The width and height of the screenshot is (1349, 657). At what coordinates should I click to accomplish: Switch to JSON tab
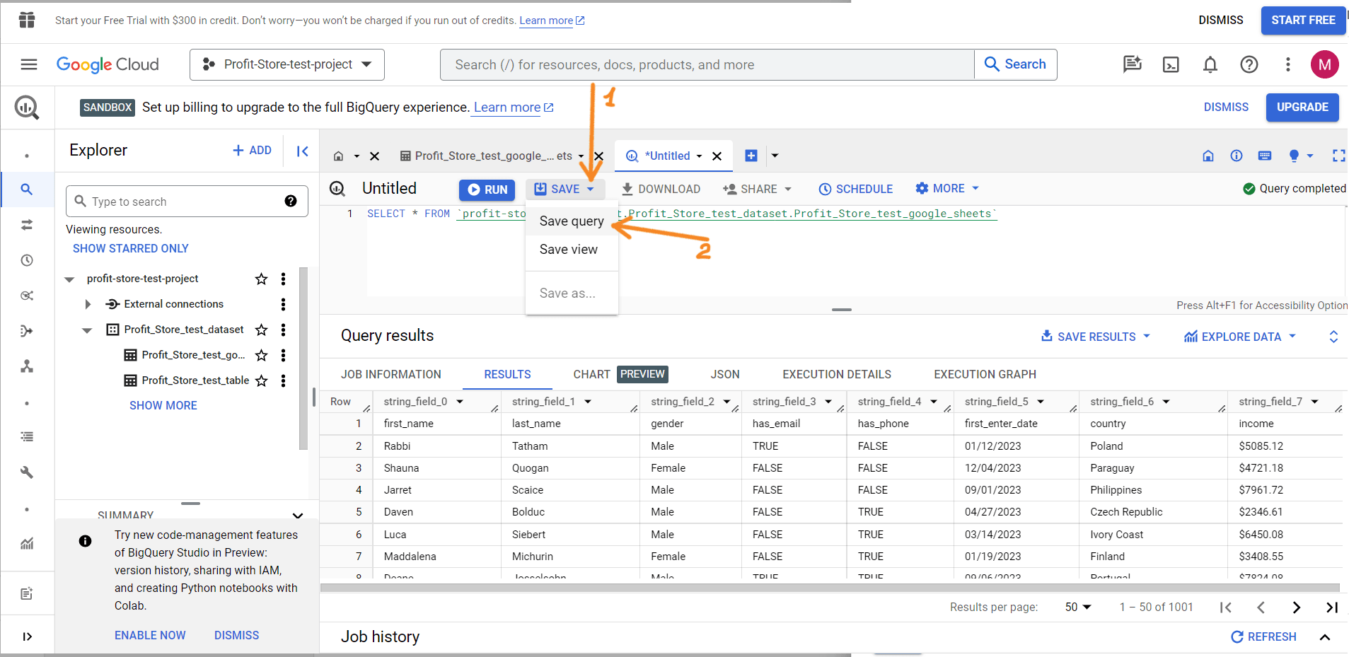pyautogui.click(x=725, y=374)
